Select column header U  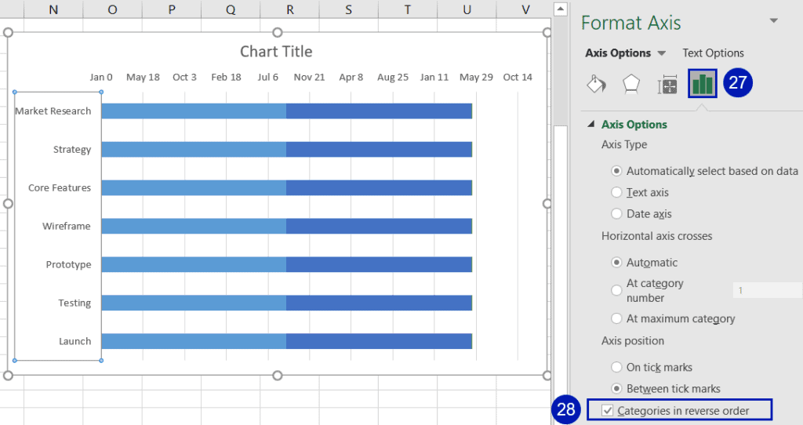pos(467,9)
